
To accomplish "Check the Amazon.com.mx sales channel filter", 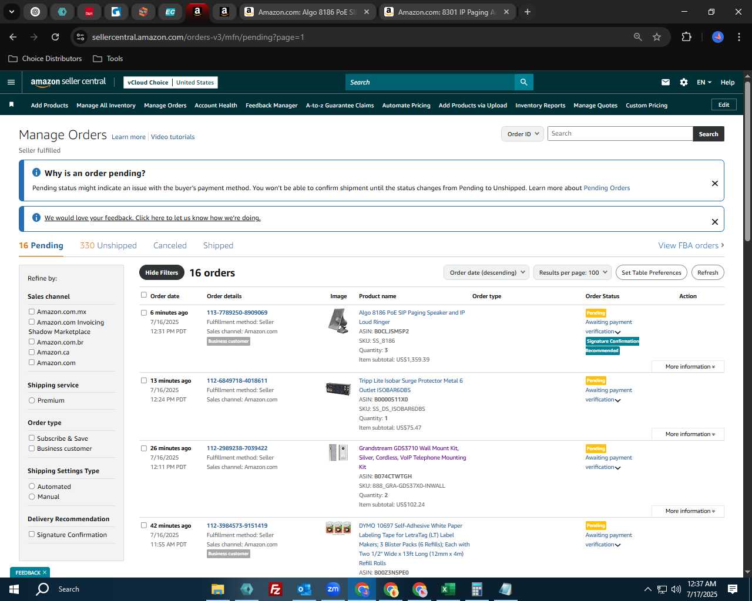I will (32, 312).
